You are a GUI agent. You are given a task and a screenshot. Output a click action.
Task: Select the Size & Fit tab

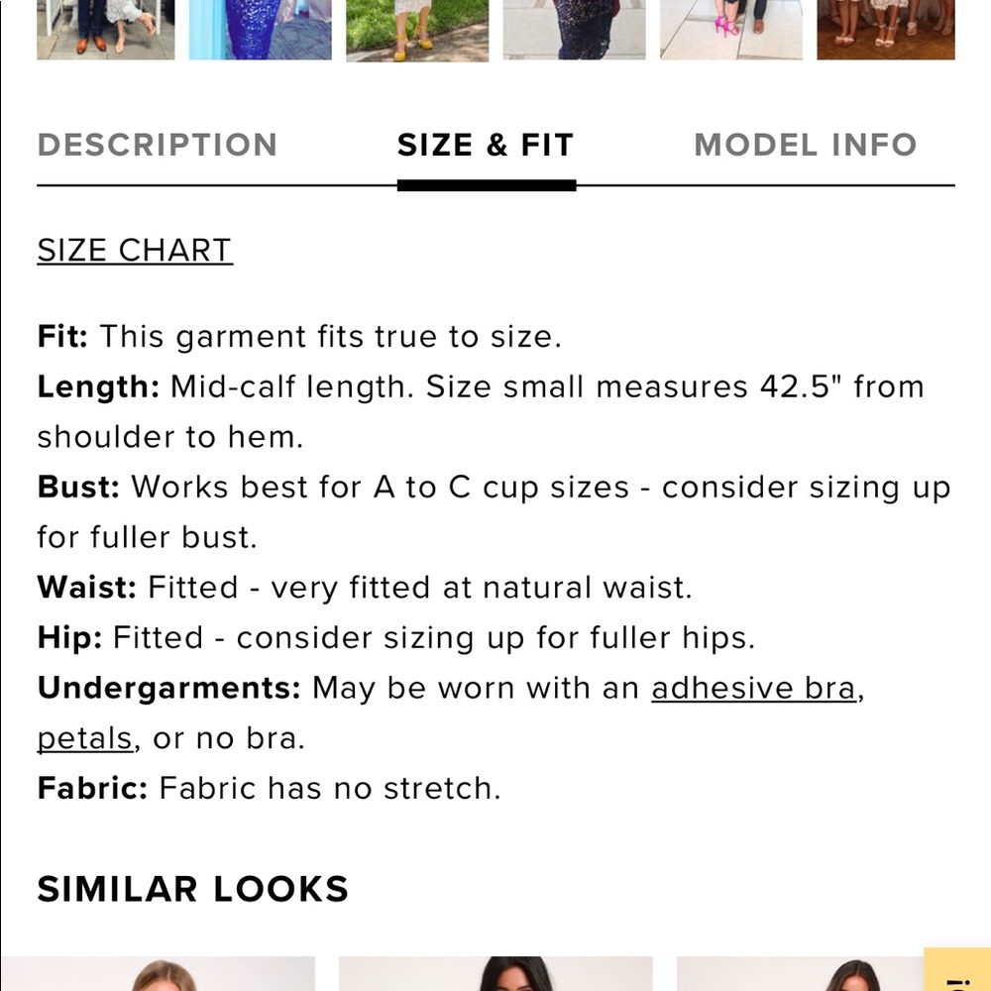click(485, 145)
